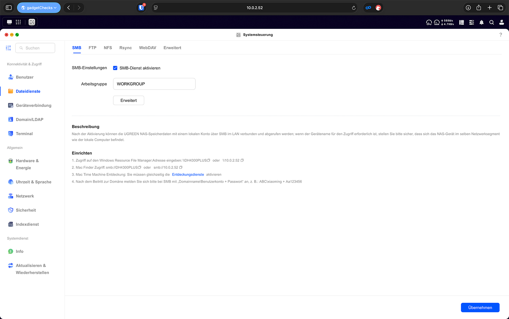
Task: Click the notification bell icon
Action: pyautogui.click(x=481, y=22)
